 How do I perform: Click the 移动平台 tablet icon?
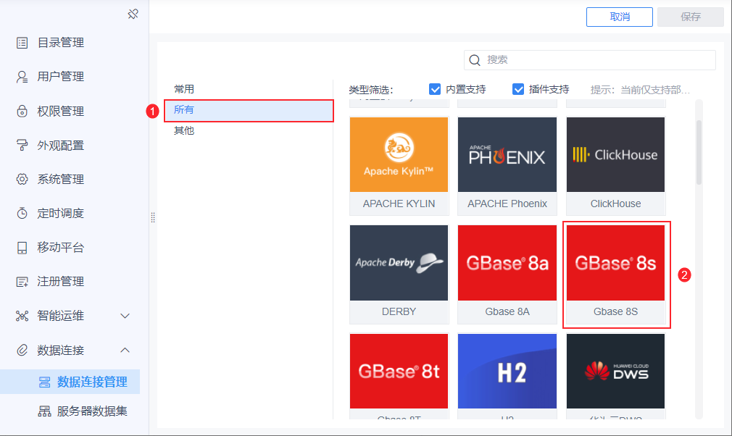[x=22, y=248]
